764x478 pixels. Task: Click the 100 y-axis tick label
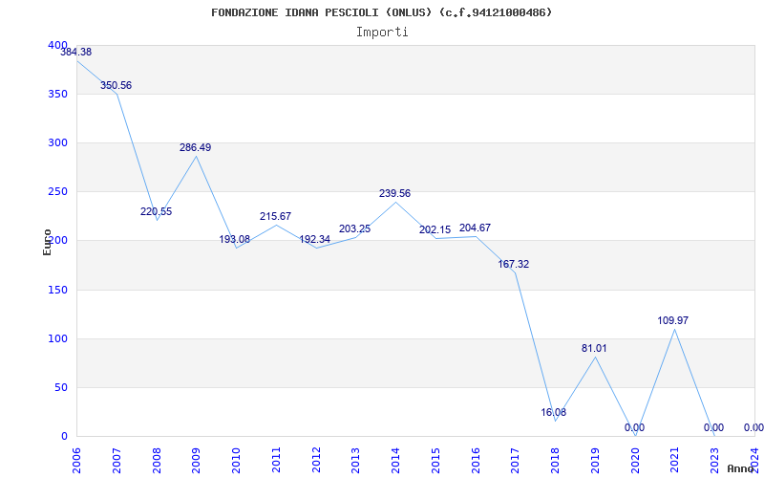click(57, 338)
